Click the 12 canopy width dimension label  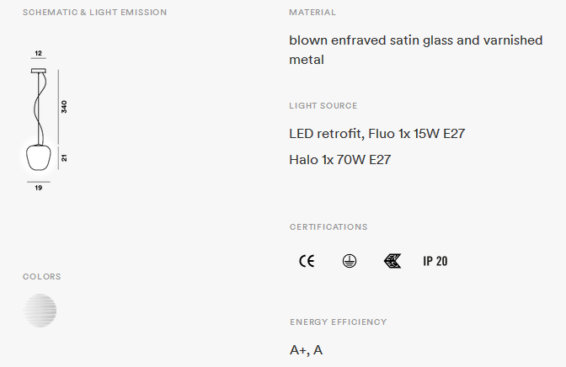[38, 53]
